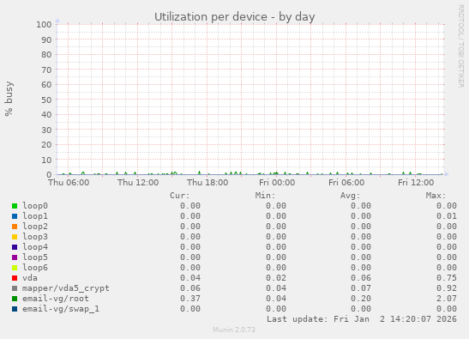This screenshot has height=339, width=469.
Task: Click the vda Max value 0.75
Action: tap(447, 278)
